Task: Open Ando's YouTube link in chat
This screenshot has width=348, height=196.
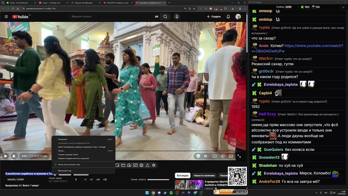Action: (x=297, y=48)
